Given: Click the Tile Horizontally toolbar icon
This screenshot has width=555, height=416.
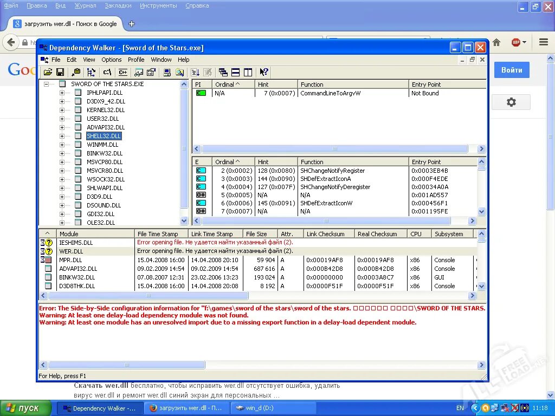Looking at the screenshot, I should [235, 73].
